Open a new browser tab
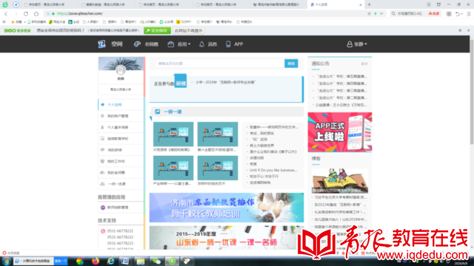The image size is (474, 266). tap(369, 4)
